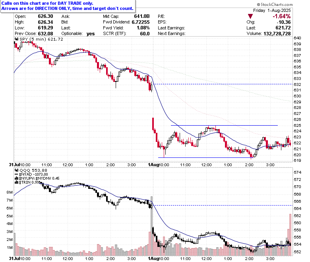
Task: Click the Open value 626.30
Action: (45, 16)
